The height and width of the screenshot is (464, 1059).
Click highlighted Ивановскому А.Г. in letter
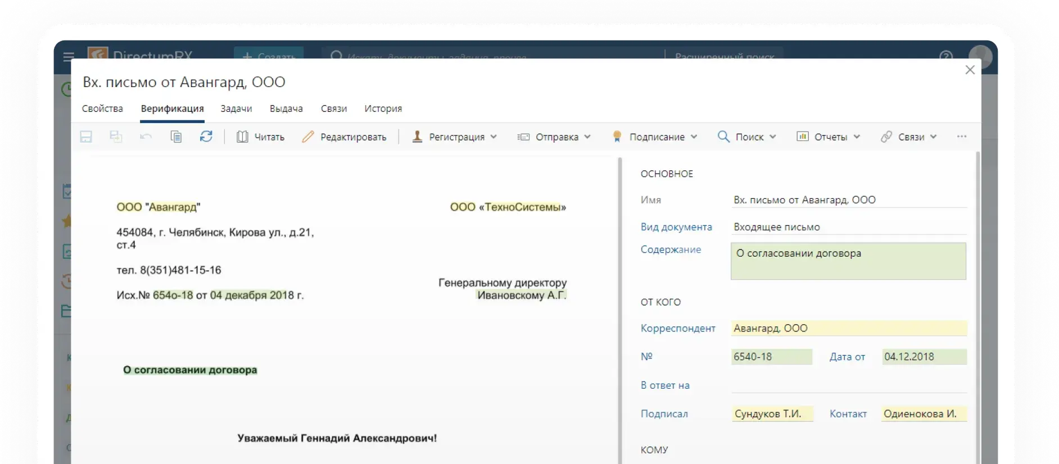point(522,295)
